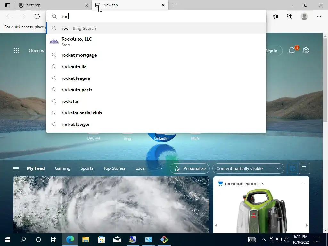The width and height of the screenshot is (328, 246).
Task: Switch to Sports feed tab
Action: 87,168
